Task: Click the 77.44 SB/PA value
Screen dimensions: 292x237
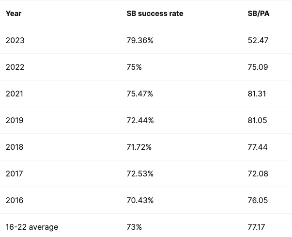Action: 258,147
